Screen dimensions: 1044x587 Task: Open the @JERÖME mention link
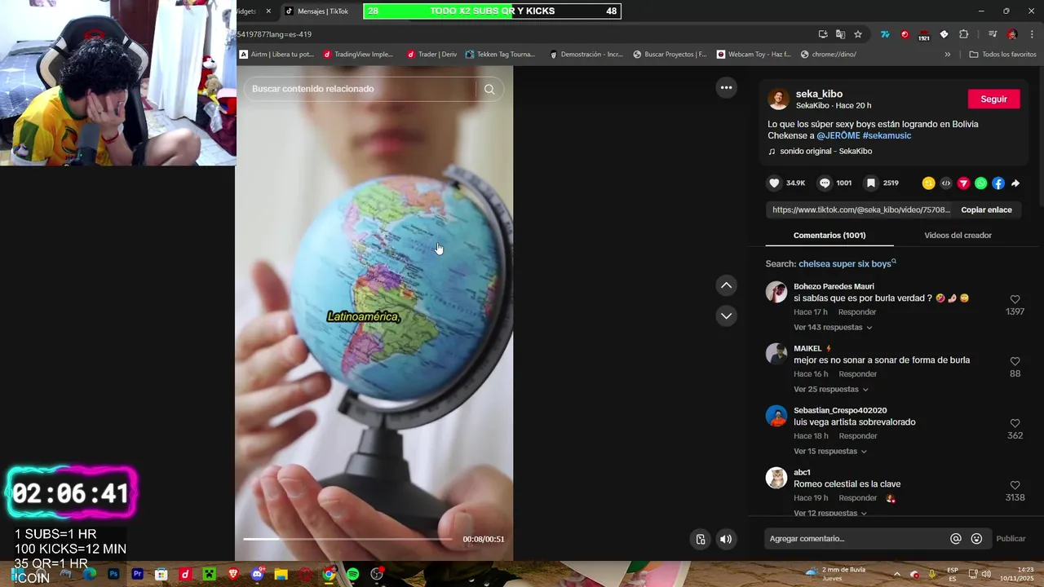click(838, 136)
